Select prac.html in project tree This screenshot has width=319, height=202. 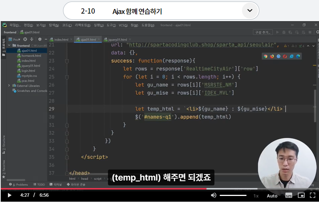click(x=26, y=81)
